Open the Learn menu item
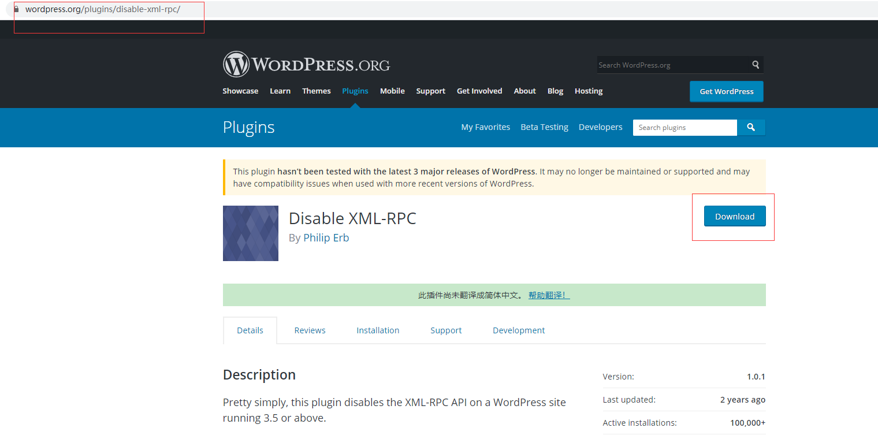 (280, 91)
